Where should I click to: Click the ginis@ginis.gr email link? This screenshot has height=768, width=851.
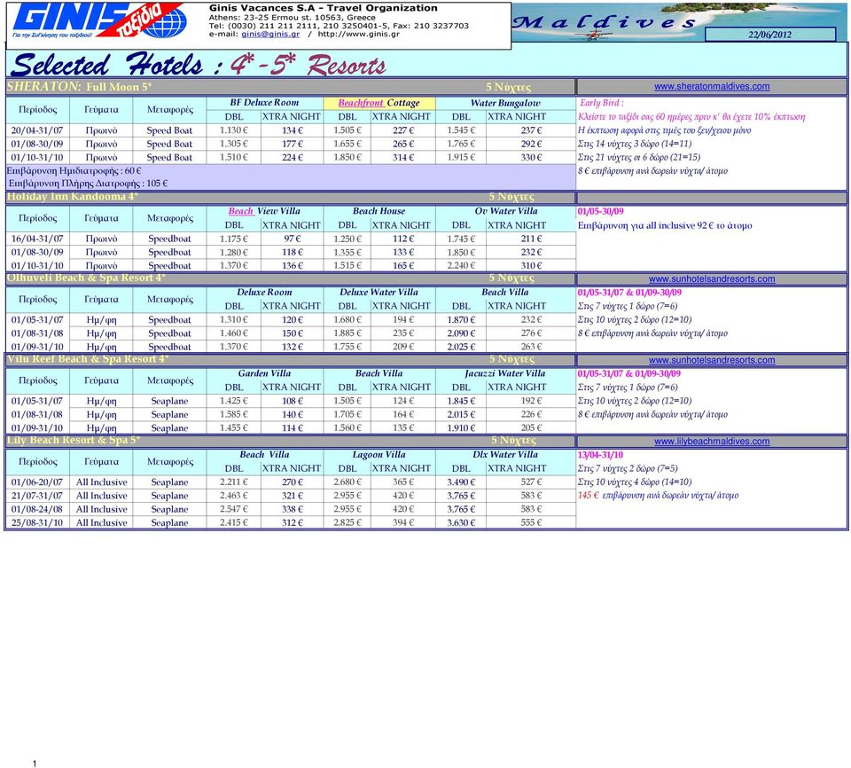[270, 34]
